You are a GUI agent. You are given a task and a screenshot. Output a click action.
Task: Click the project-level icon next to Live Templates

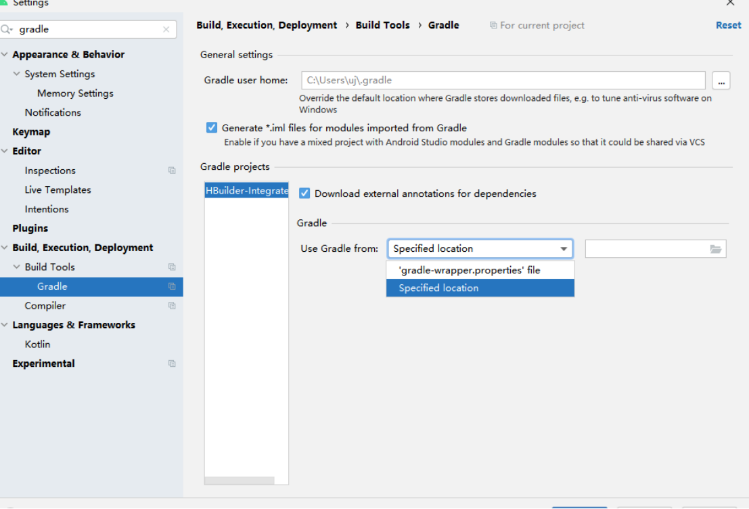[x=173, y=190]
